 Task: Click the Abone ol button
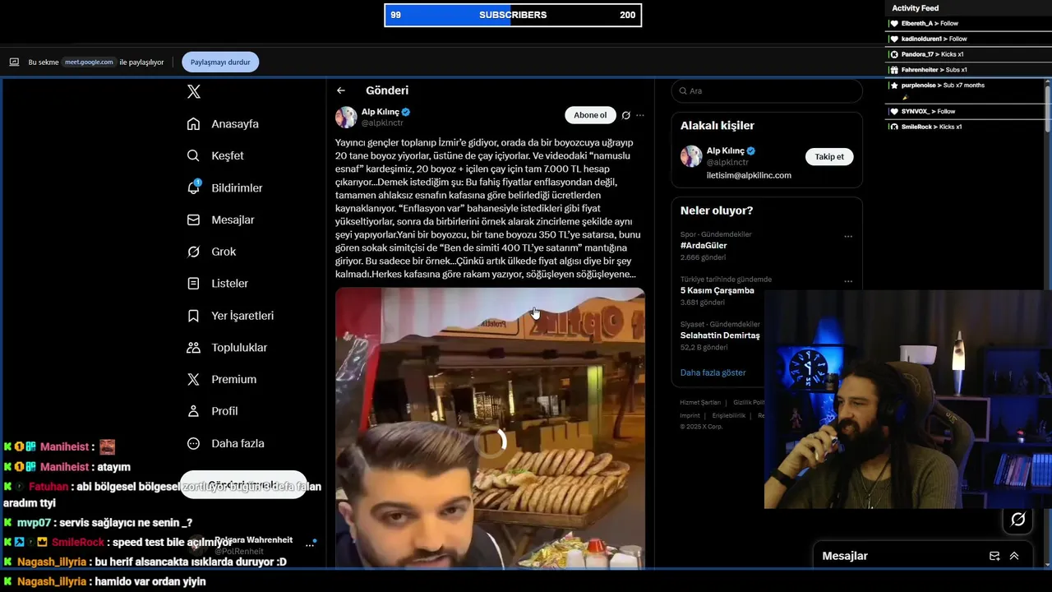[x=590, y=115]
